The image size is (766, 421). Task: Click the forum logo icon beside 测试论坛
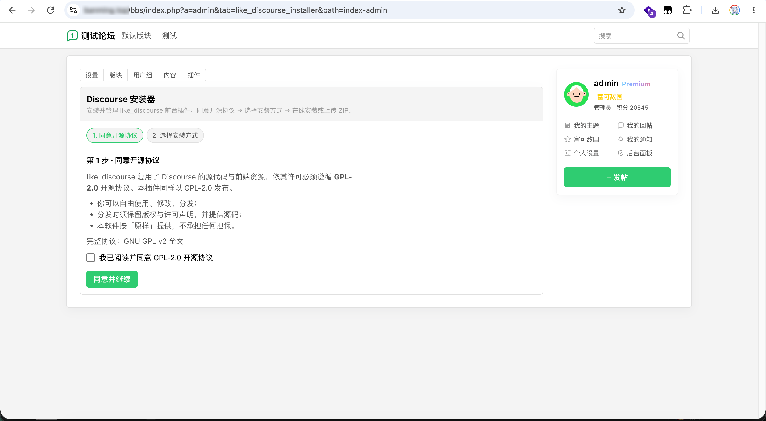pos(72,36)
